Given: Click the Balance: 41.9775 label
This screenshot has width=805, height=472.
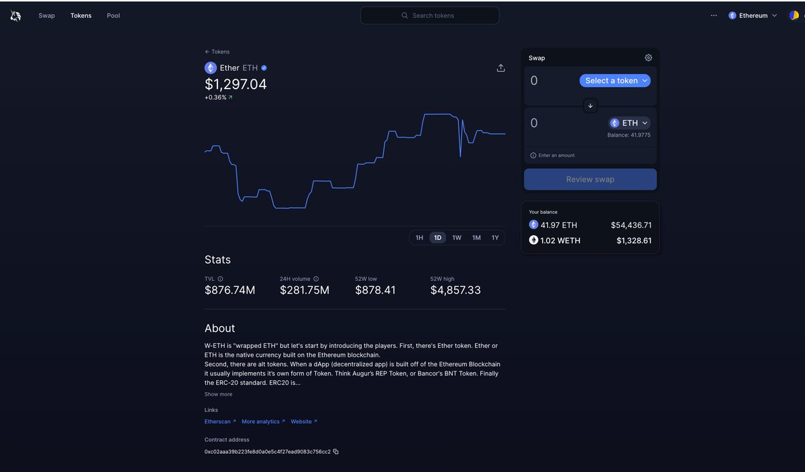Looking at the screenshot, I should 629,135.
